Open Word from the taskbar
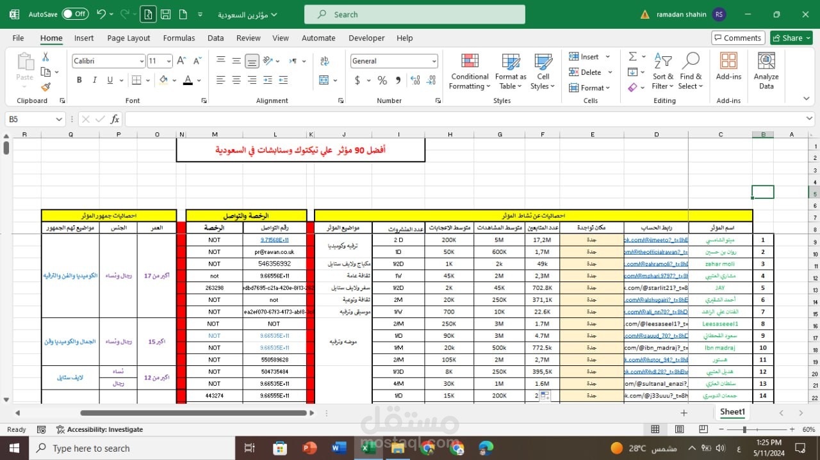820x460 pixels. (x=339, y=448)
